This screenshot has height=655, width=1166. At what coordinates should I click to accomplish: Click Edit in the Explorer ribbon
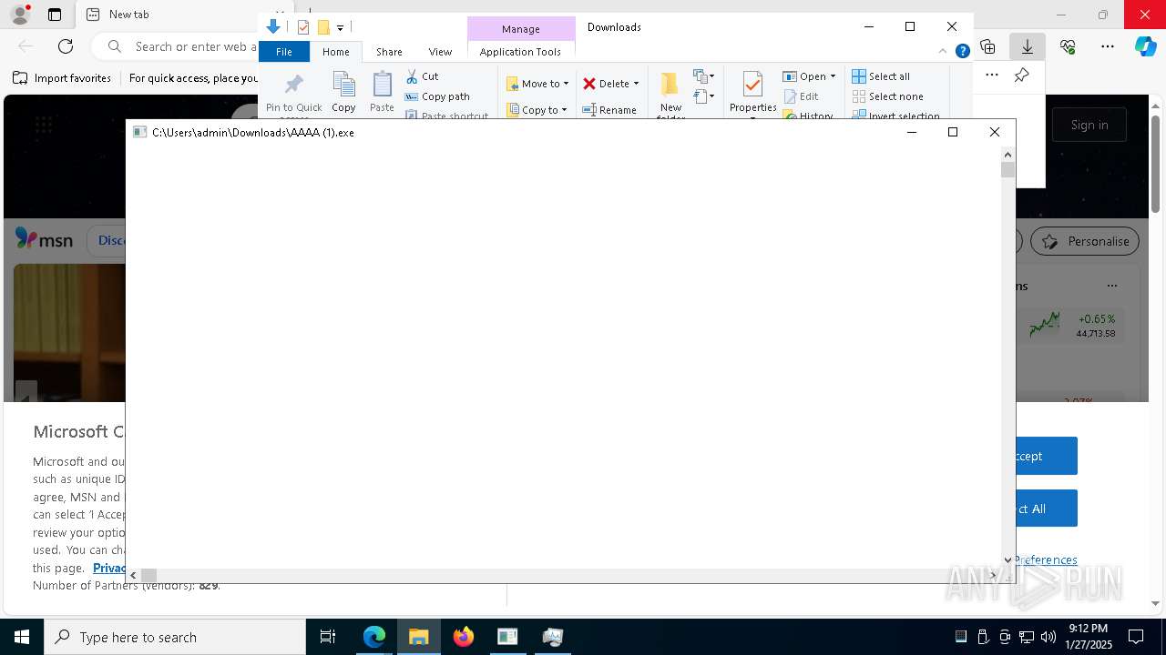[x=801, y=96]
